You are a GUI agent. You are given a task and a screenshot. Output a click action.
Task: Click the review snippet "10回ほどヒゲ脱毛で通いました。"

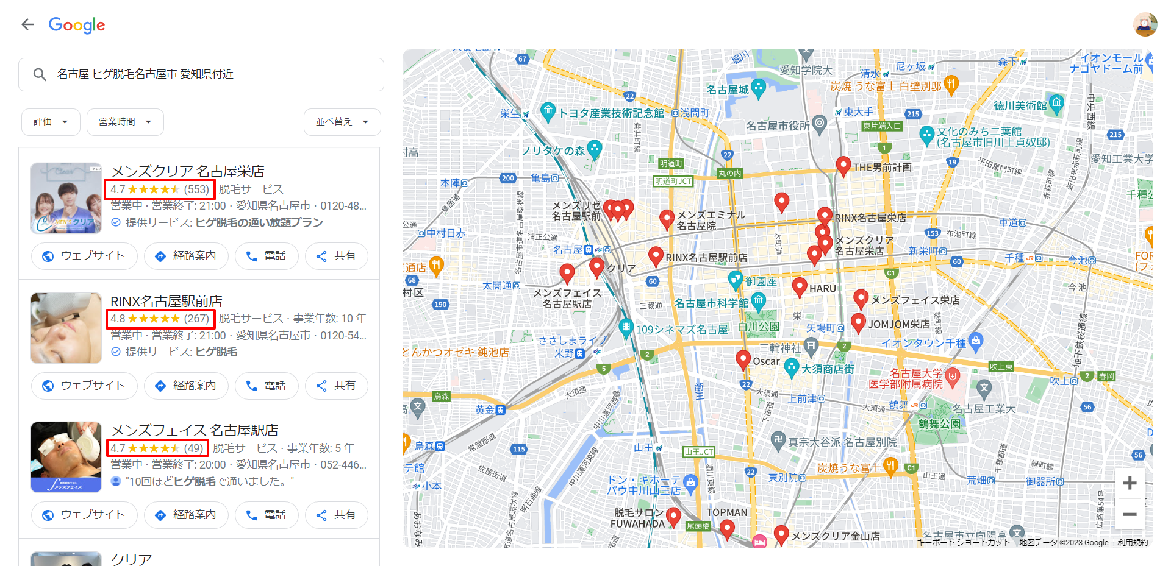pos(210,481)
